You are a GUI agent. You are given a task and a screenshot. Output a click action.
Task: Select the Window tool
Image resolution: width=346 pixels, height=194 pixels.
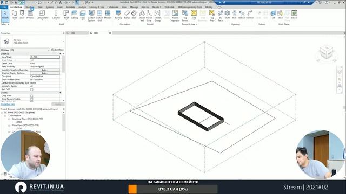30,15
